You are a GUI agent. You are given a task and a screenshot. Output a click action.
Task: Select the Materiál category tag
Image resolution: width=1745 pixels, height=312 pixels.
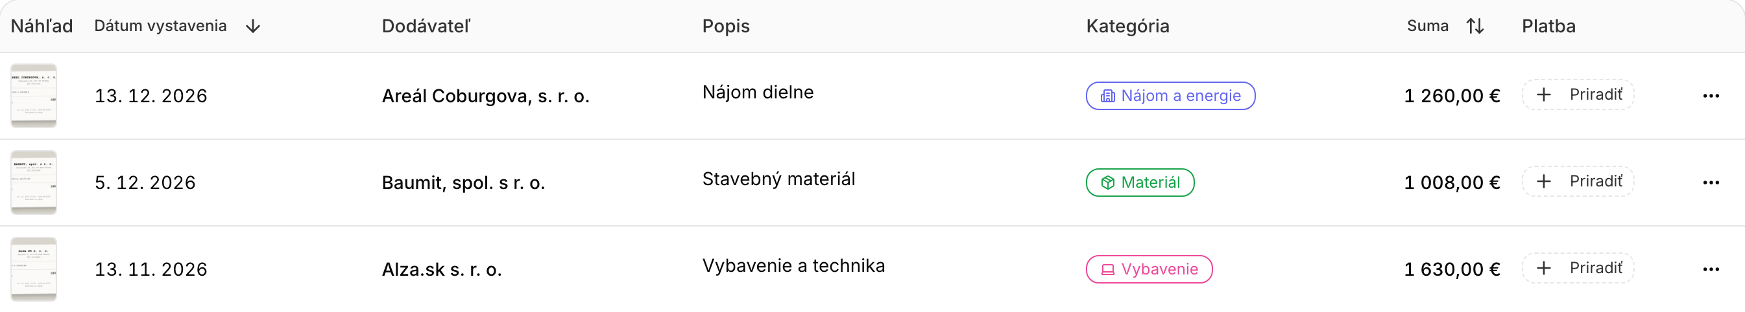click(1139, 183)
